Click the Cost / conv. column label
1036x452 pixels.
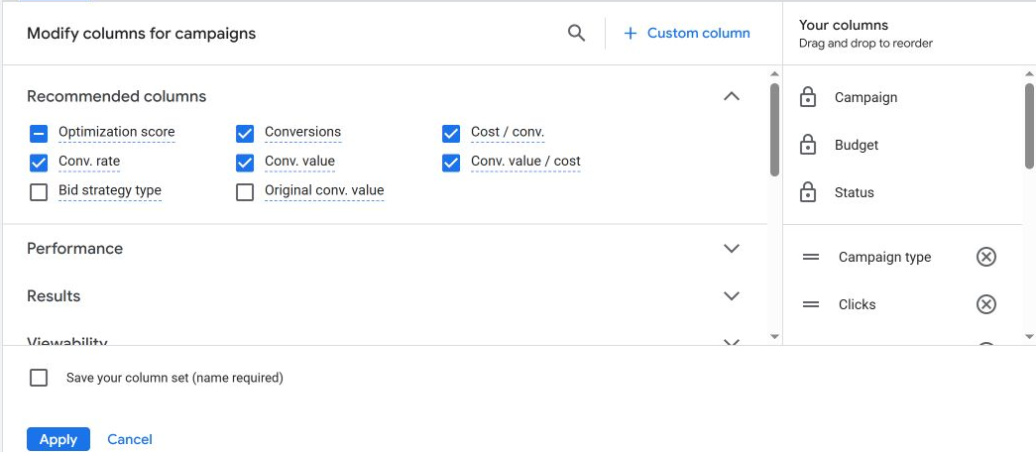[508, 132]
